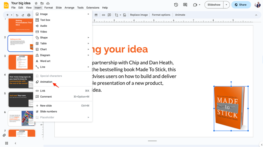Open comment history icon
The image size is (263, 147).
coord(185,5)
